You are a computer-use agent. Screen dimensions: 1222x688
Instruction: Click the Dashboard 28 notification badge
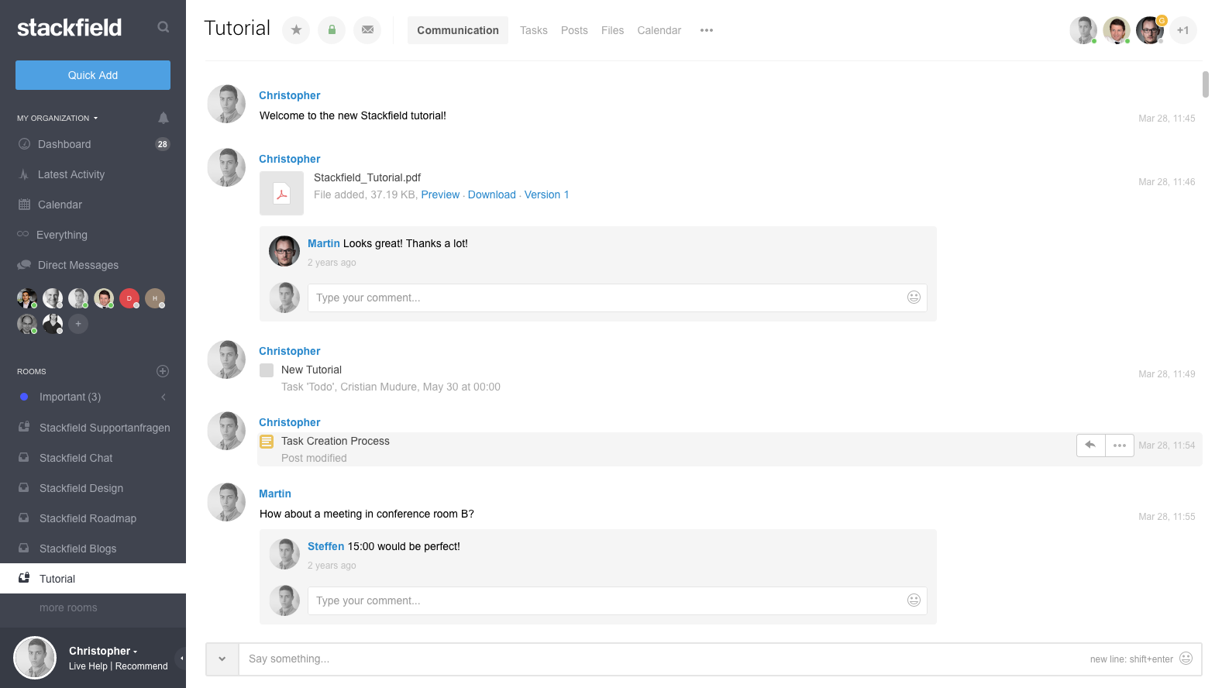tap(162, 144)
